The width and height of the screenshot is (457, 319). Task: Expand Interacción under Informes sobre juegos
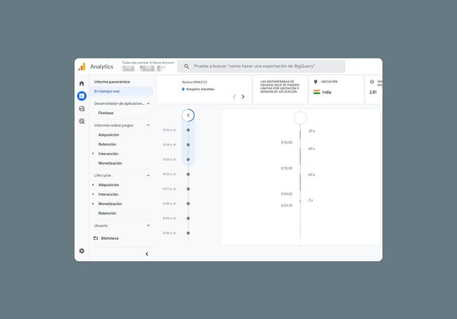(93, 154)
